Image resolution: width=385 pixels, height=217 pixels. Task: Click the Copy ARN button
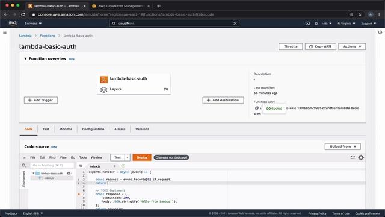click(x=321, y=46)
